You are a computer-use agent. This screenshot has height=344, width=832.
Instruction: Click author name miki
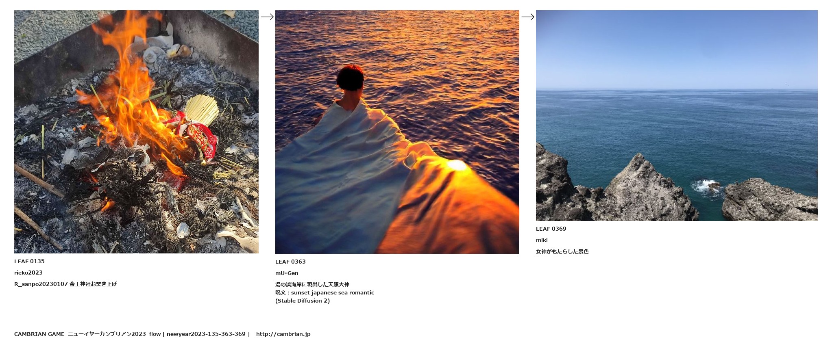(x=542, y=240)
